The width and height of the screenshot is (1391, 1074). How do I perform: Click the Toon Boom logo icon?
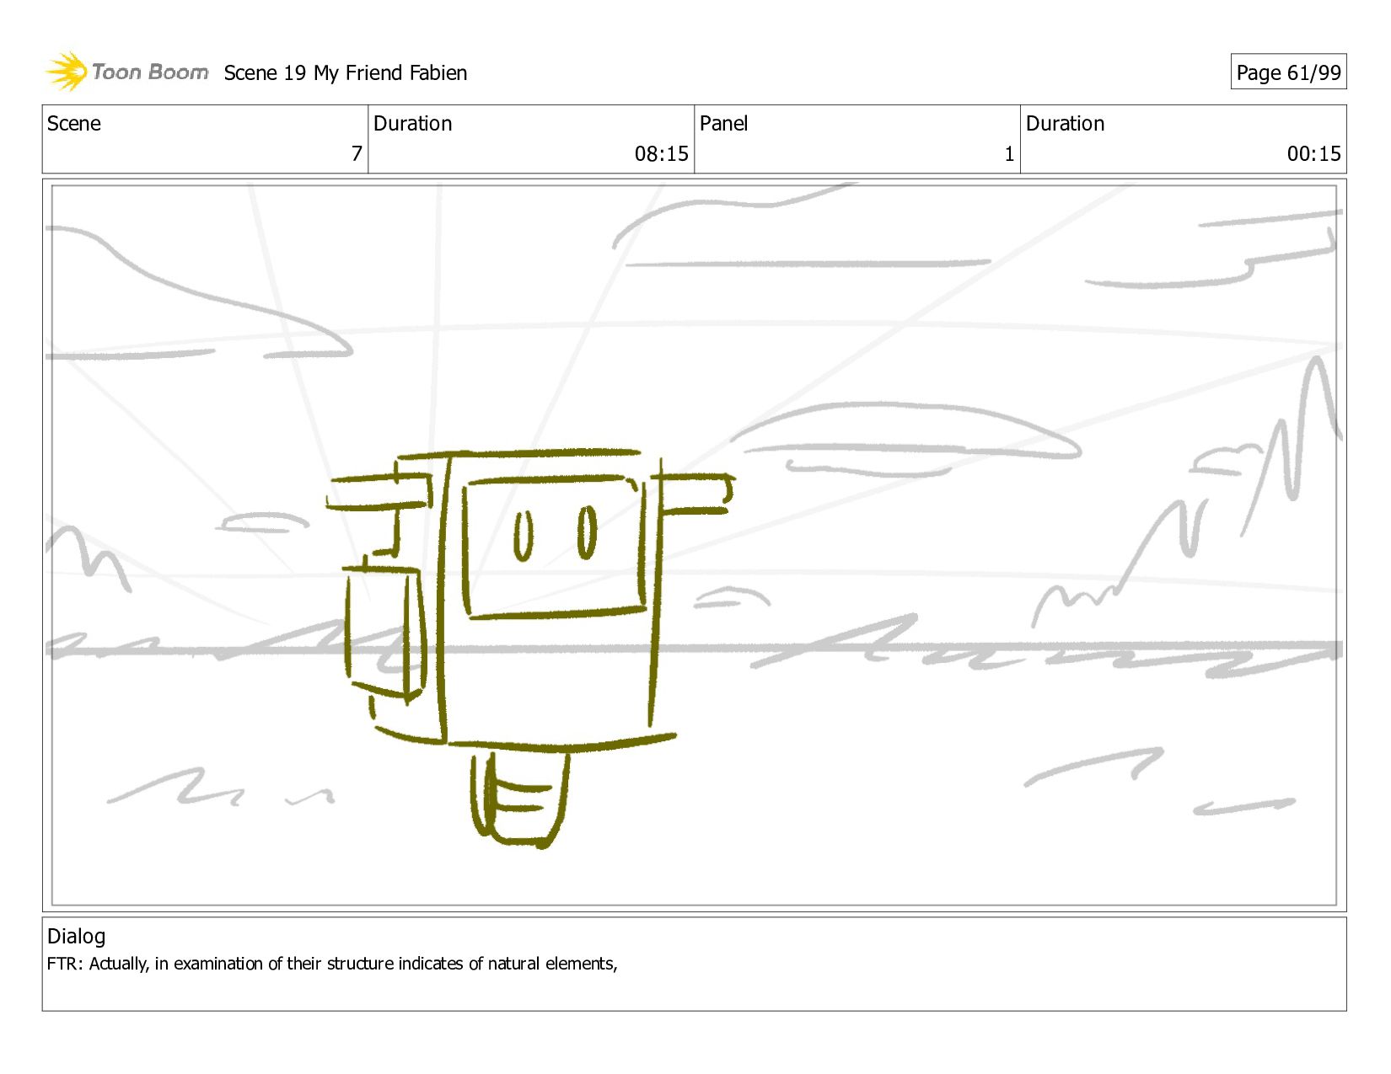pos(67,72)
